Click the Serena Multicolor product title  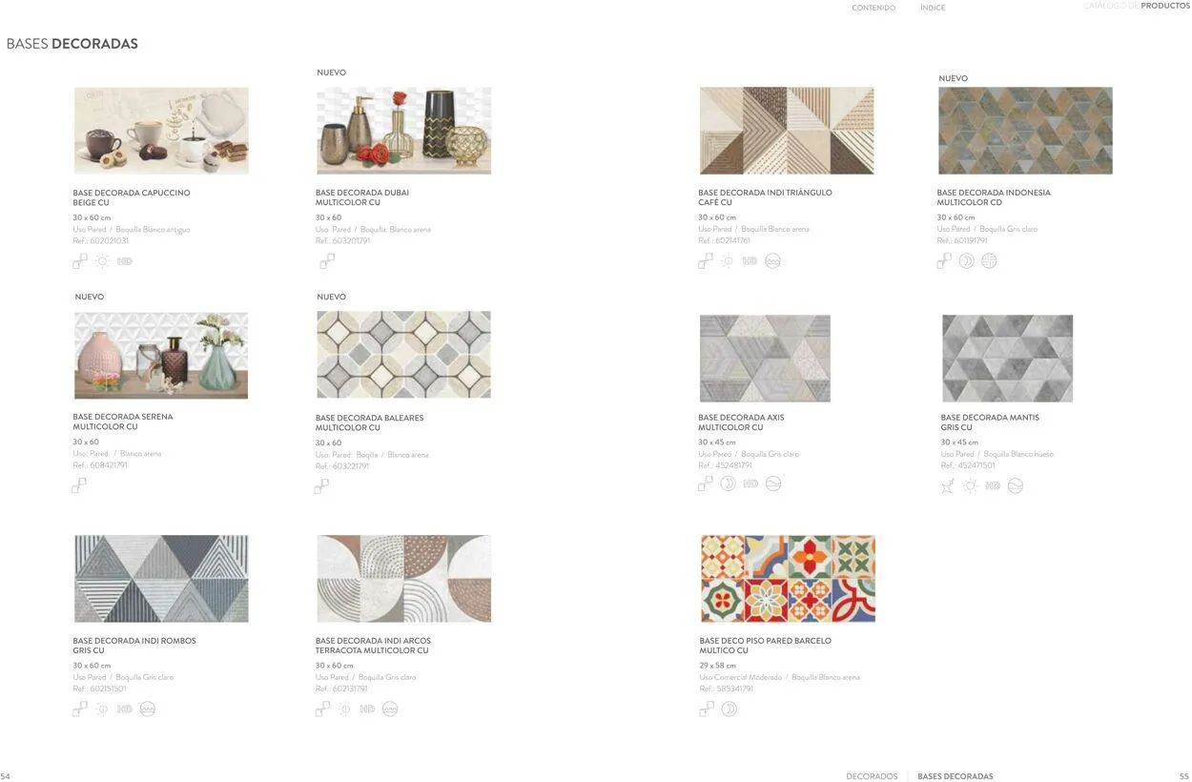[122, 422]
